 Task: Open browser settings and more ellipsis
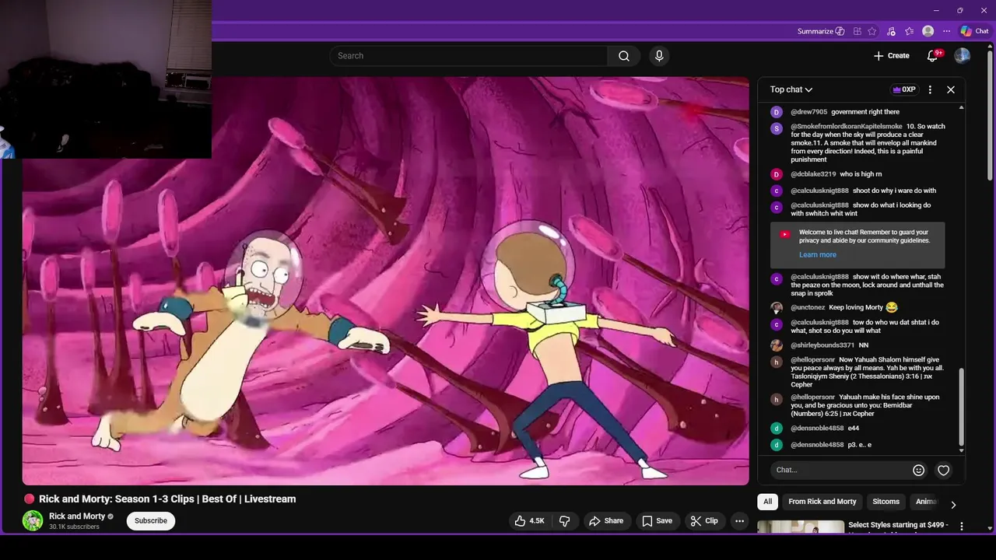tap(947, 31)
